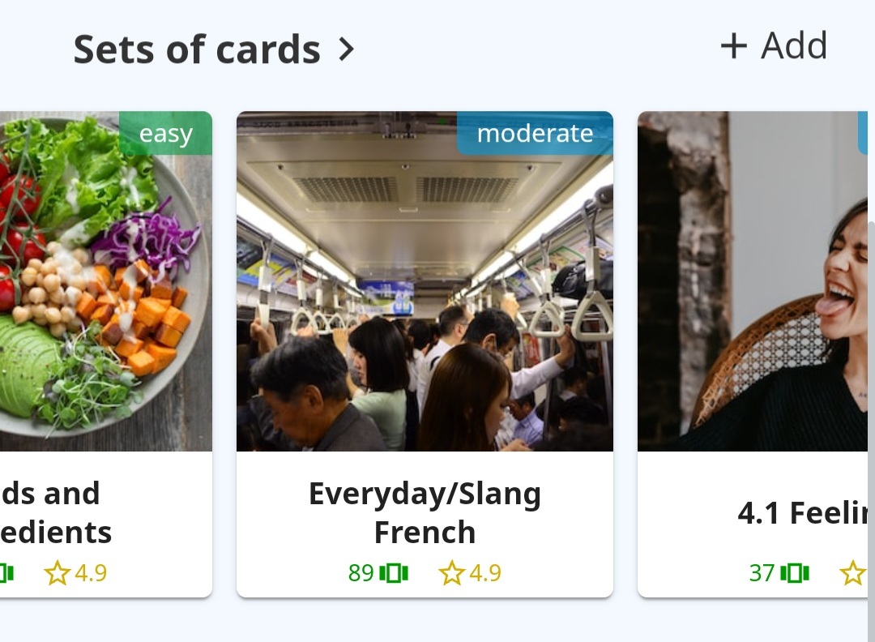The image size is (875, 642).
Task: Open the subway photo thumbnail on Everyday/Slang French
Action: [425, 280]
